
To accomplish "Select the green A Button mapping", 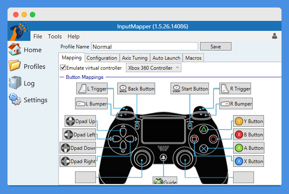I will [249, 148].
